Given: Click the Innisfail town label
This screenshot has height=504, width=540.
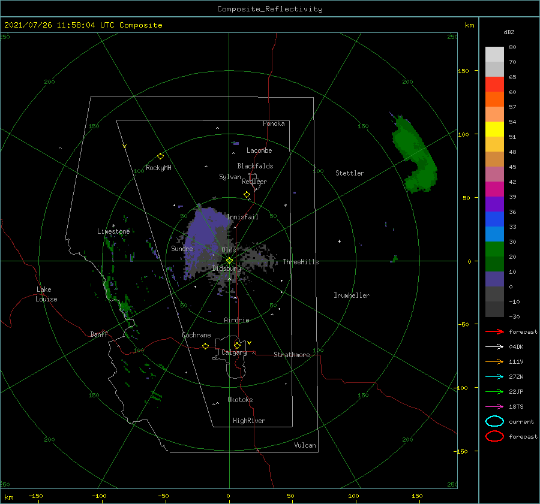Looking at the screenshot, I should (x=242, y=217).
